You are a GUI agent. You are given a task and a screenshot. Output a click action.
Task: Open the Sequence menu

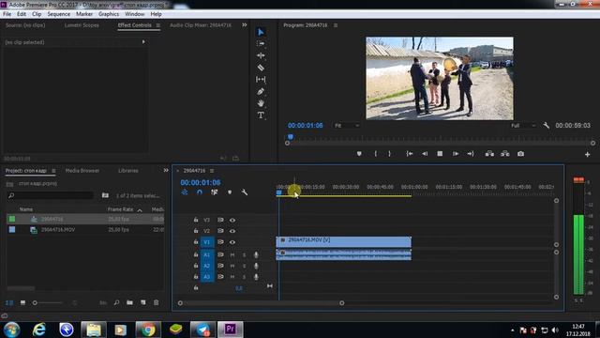pos(58,14)
